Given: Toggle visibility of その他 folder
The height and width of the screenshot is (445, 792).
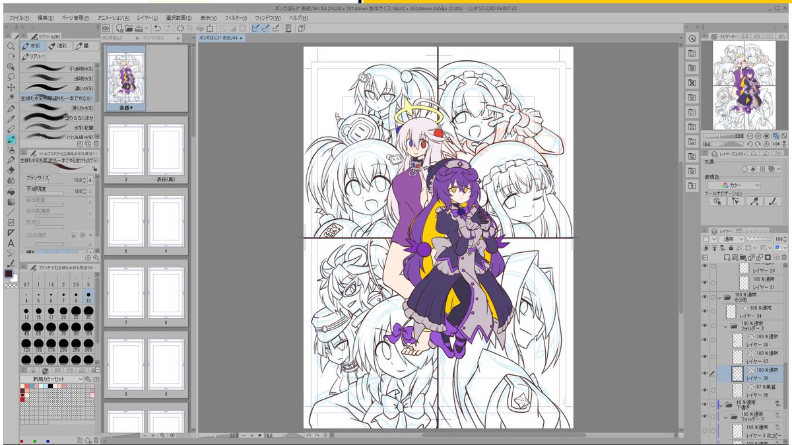Looking at the screenshot, I should click(705, 298).
